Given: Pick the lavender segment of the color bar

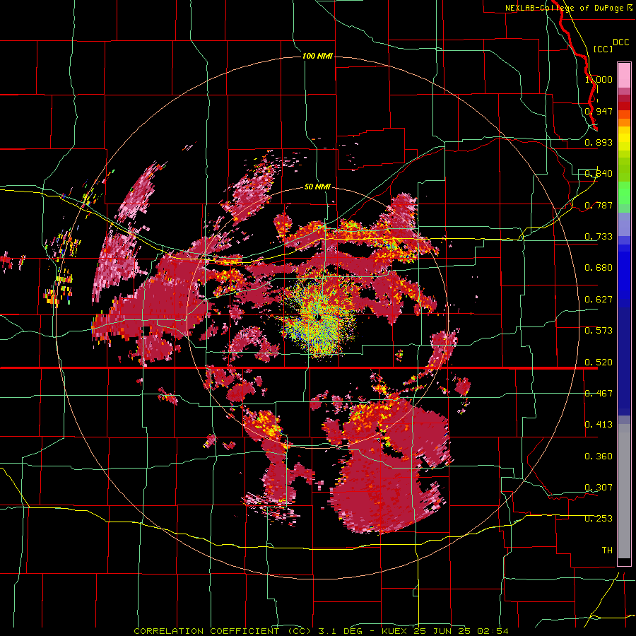Looking at the screenshot, I should pos(624,224).
